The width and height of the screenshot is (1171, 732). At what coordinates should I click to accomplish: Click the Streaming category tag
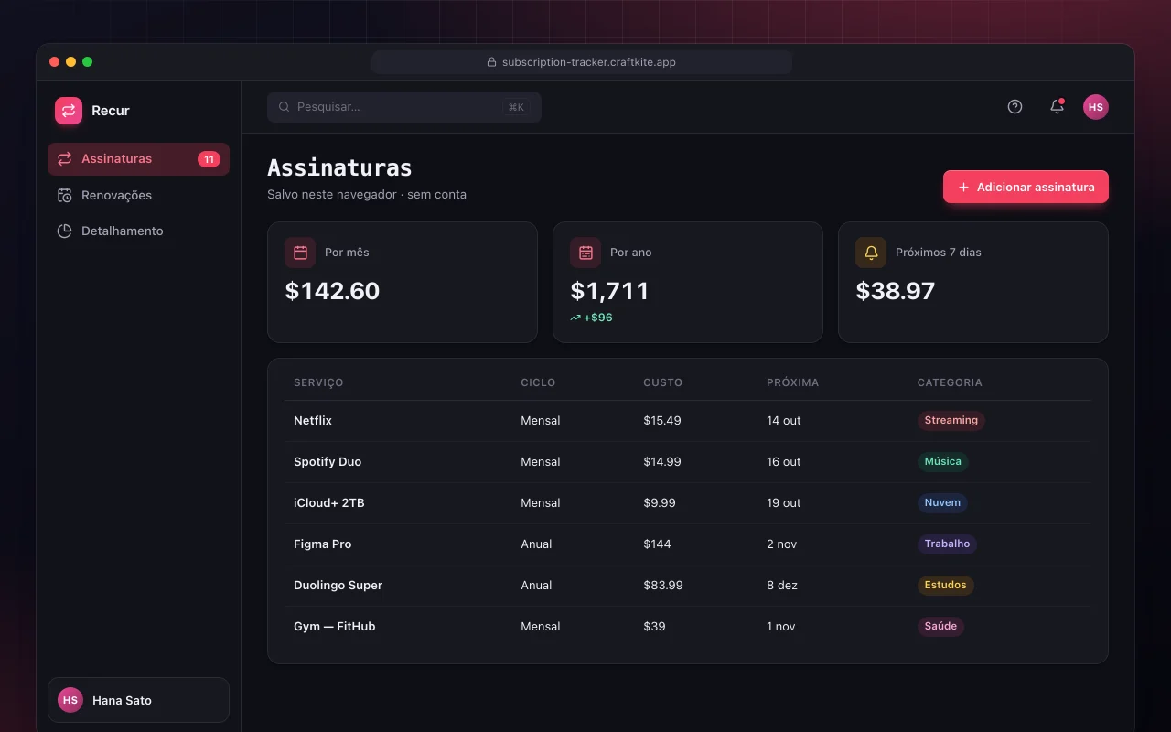pos(951,421)
